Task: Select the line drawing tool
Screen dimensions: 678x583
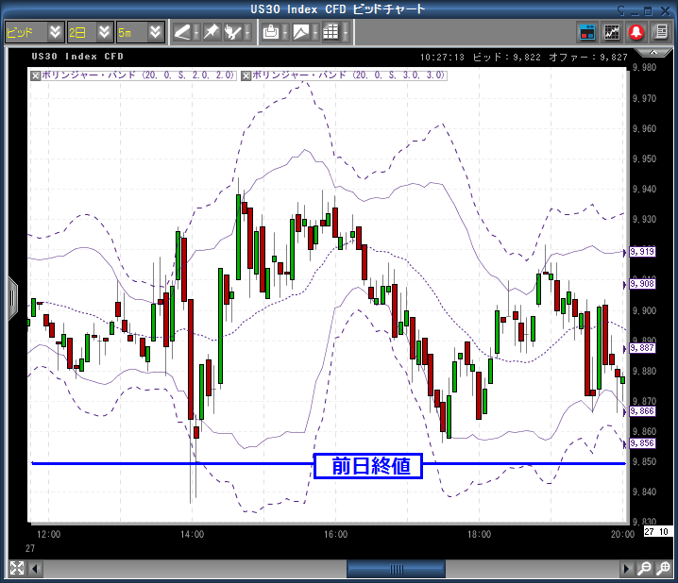Action: (x=182, y=32)
